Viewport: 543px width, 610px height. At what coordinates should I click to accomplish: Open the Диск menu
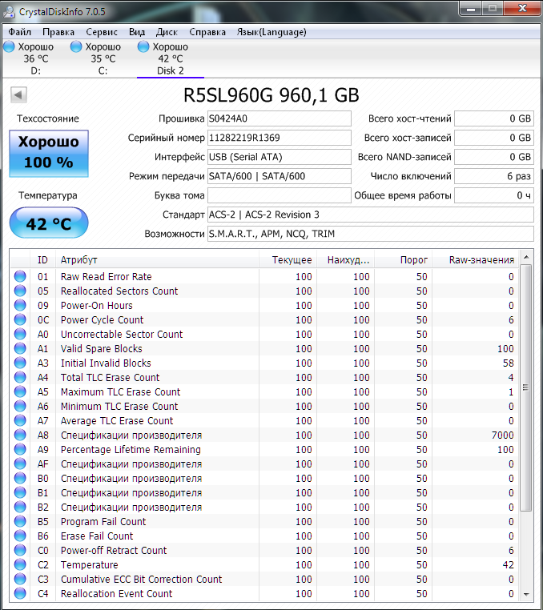[x=167, y=32]
